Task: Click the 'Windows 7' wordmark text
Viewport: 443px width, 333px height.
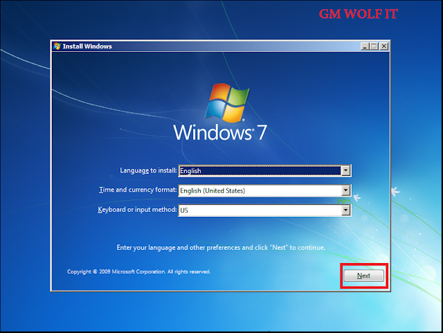Action: pyautogui.click(x=220, y=132)
